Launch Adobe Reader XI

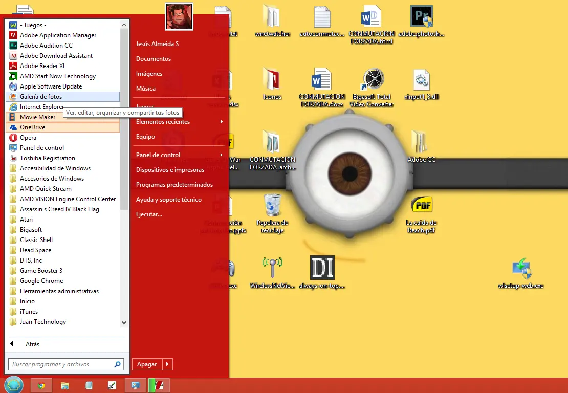point(62,66)
